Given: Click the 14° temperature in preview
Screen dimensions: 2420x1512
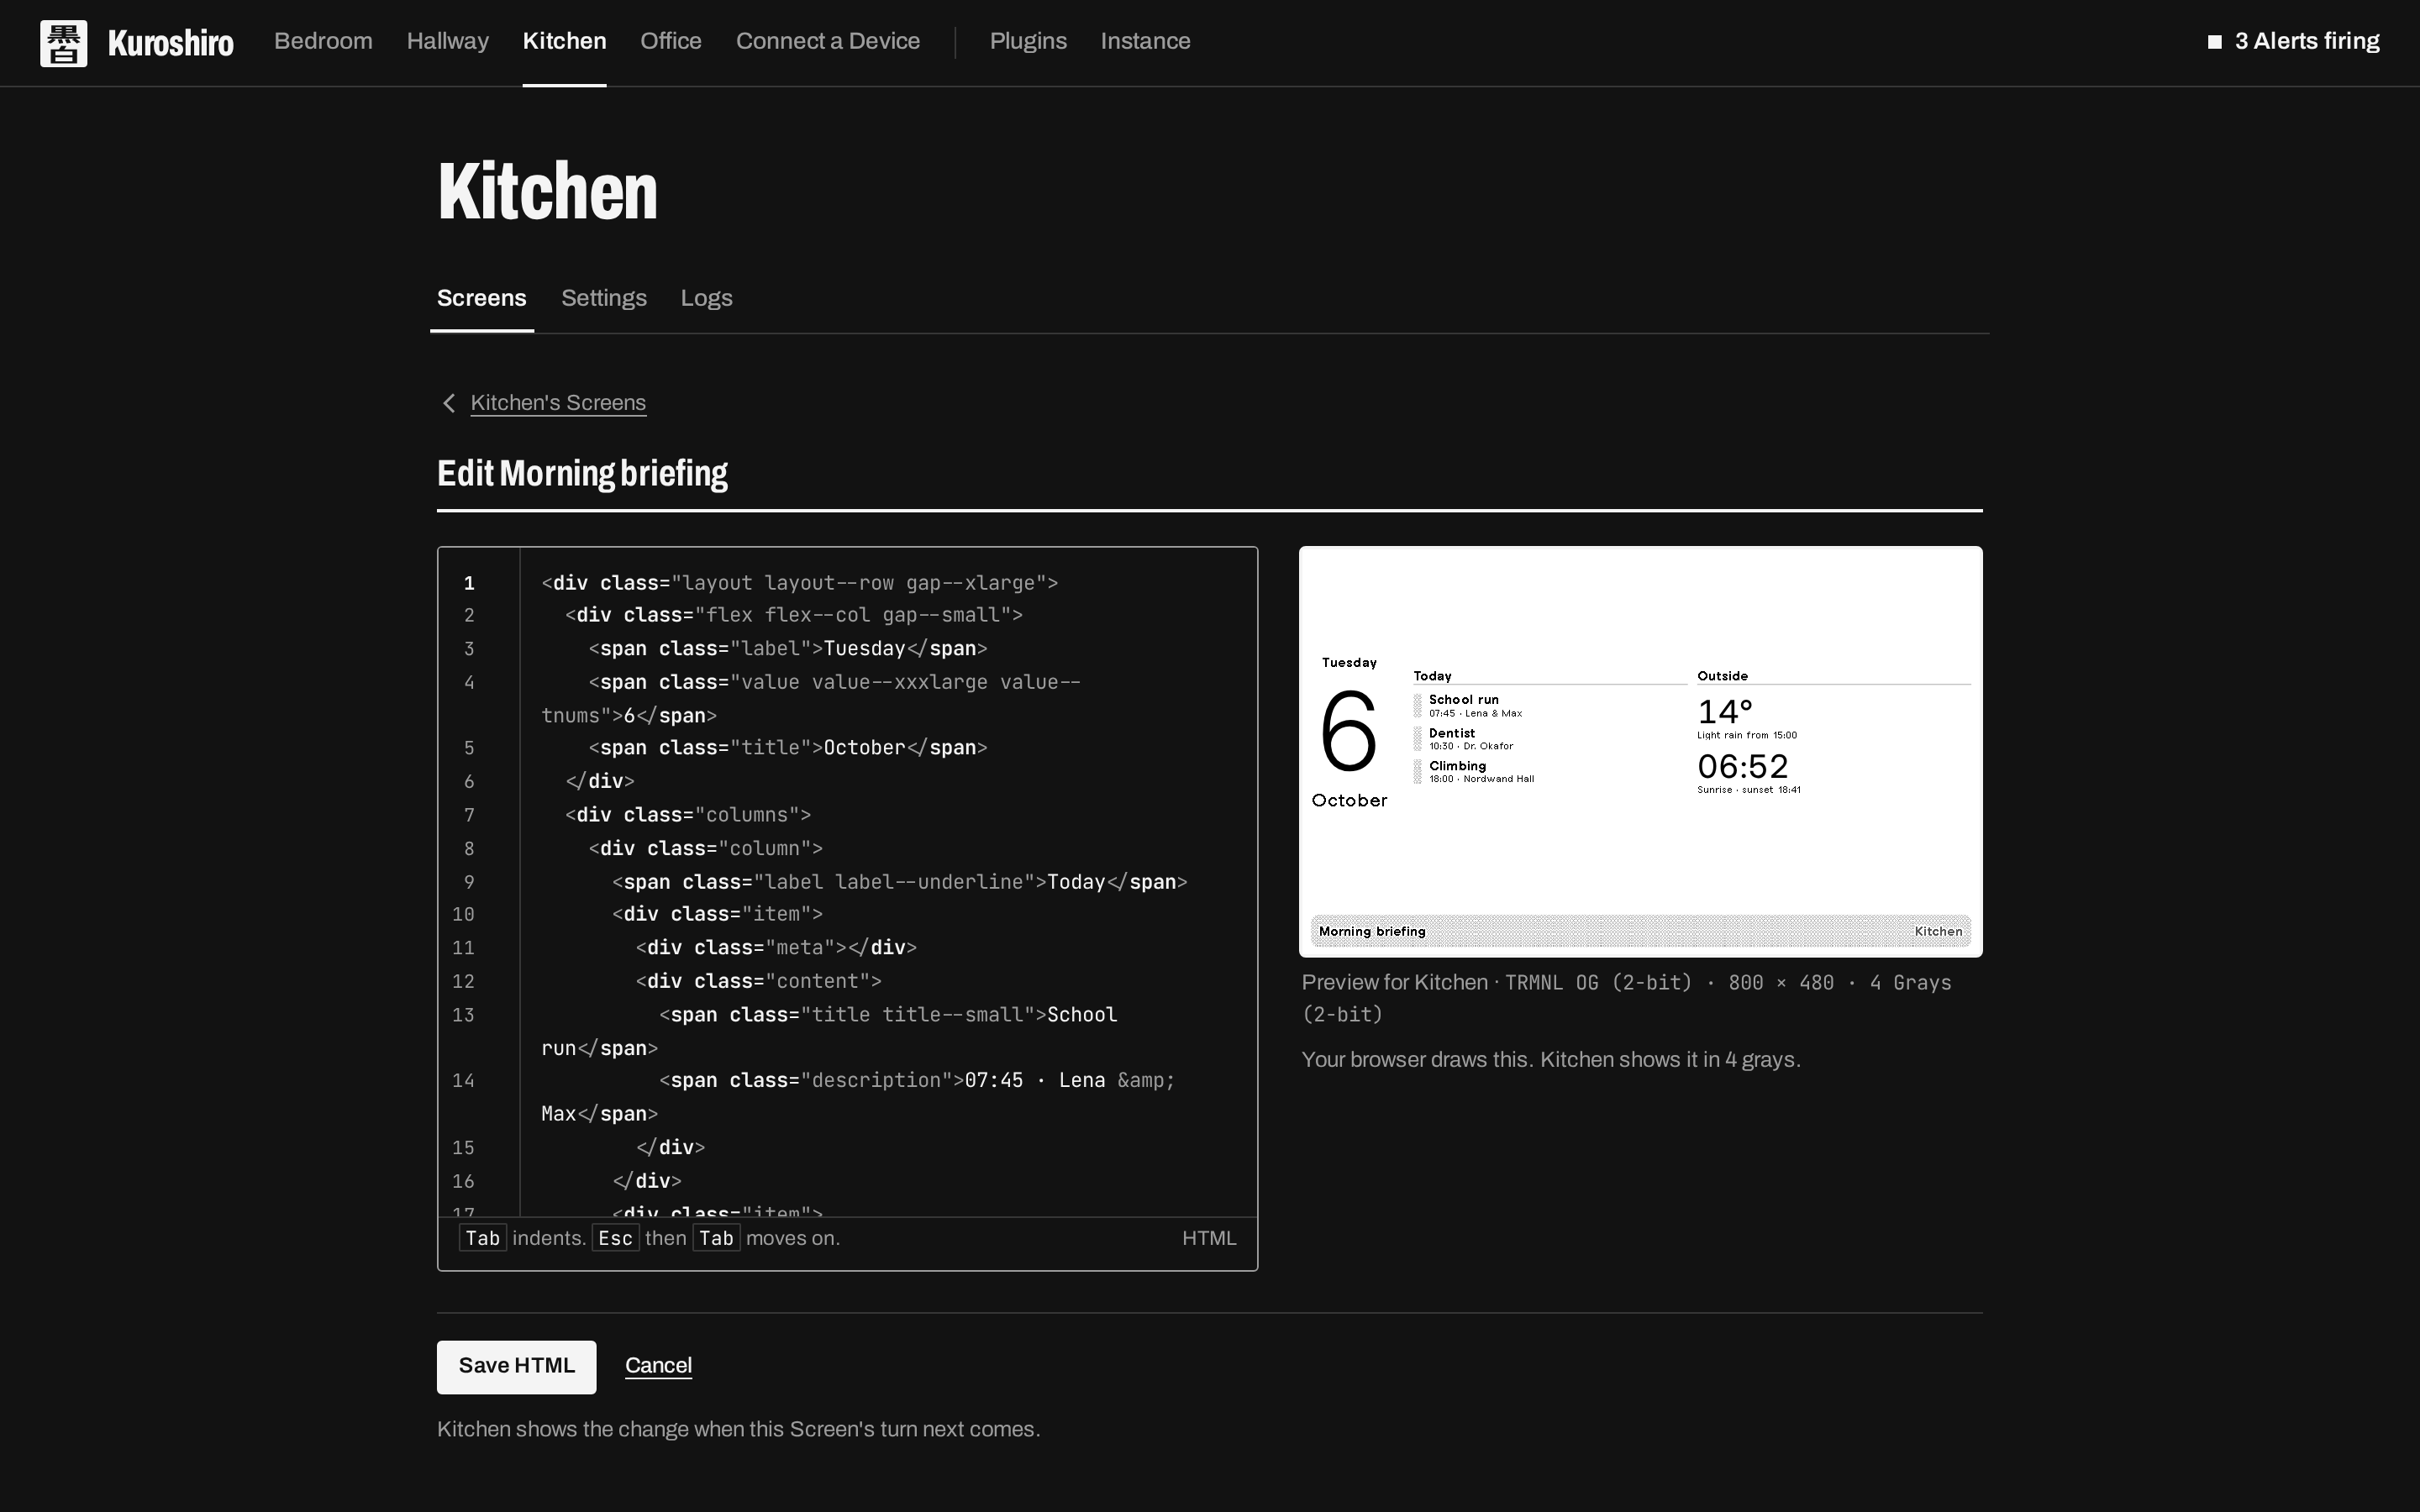Looking at the screenshot, I should (1725, 712).
